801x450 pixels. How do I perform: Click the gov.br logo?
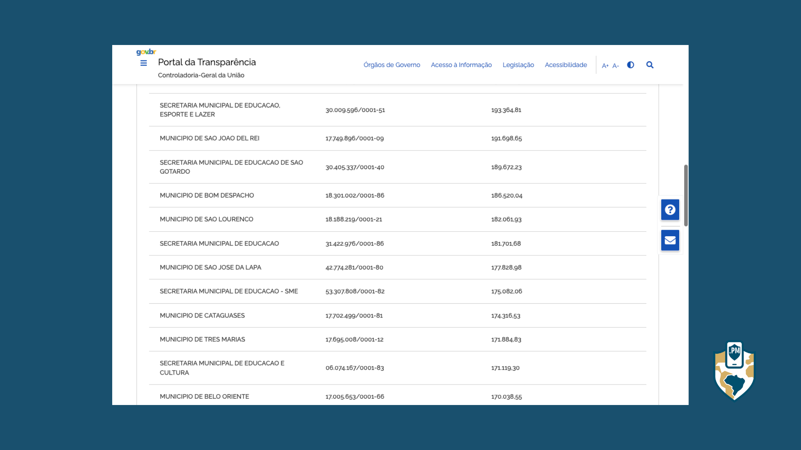click(x=146, y=52)
